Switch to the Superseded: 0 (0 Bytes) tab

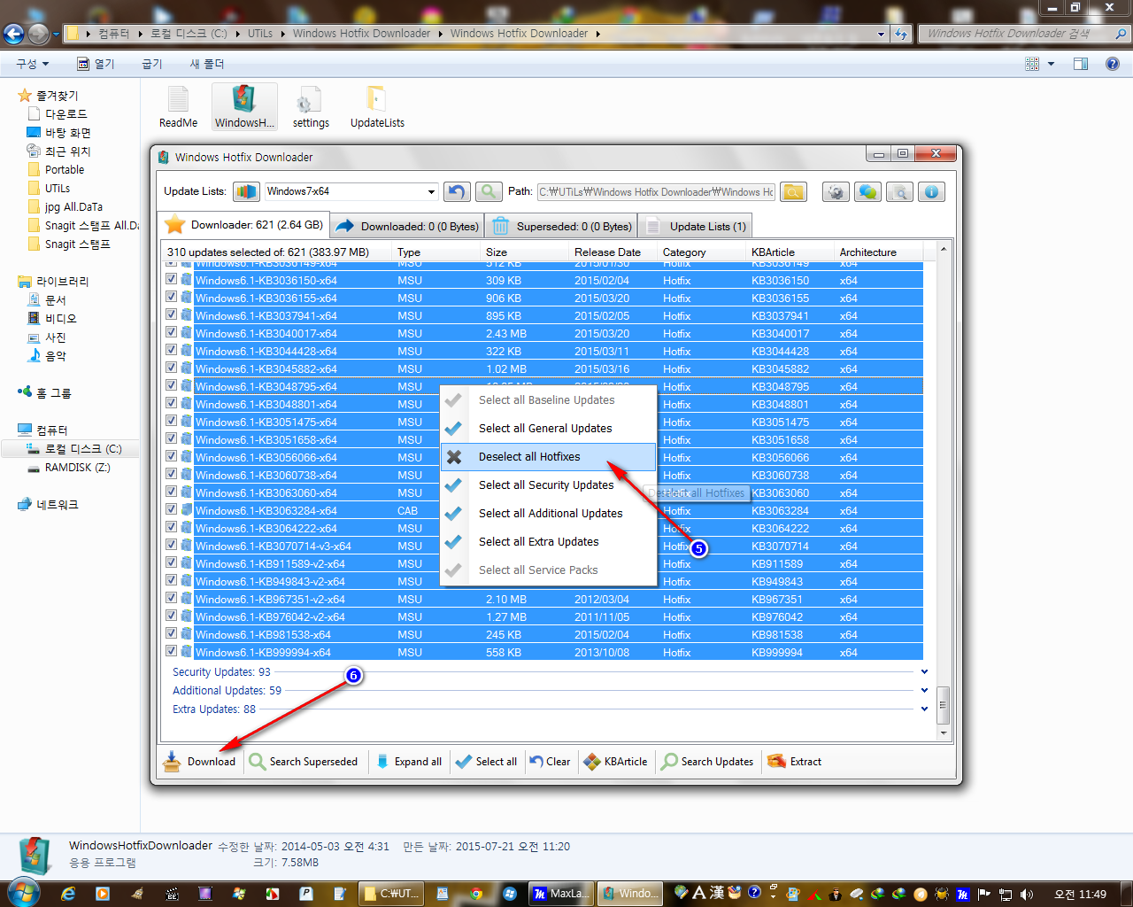561,226
